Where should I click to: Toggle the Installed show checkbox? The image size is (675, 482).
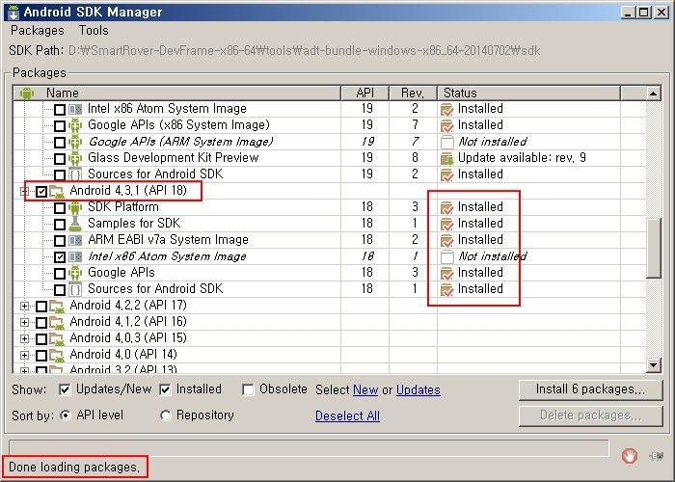pos(165,389)
